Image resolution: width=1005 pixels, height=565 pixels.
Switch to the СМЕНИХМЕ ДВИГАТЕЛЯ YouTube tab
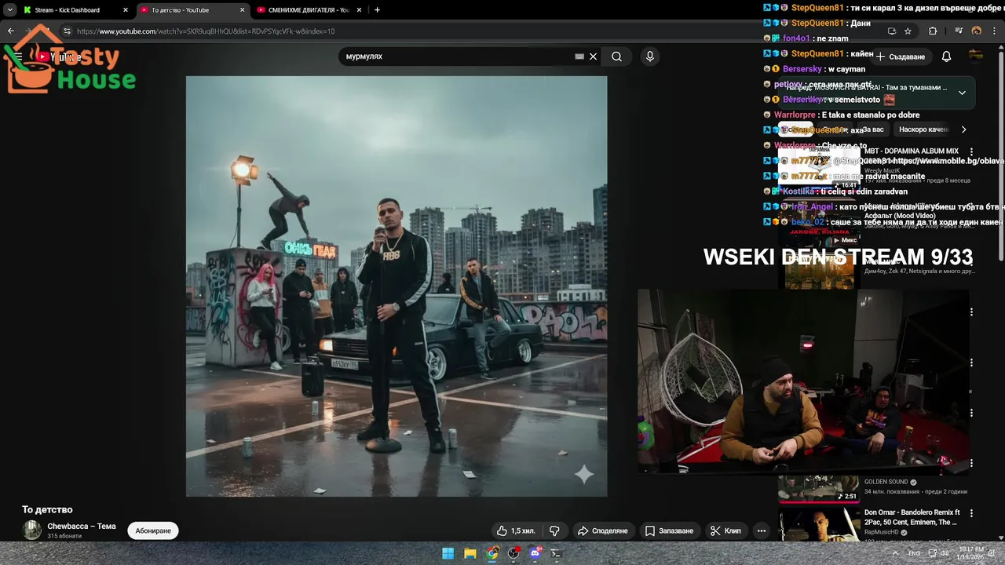[x=309, y=10]
